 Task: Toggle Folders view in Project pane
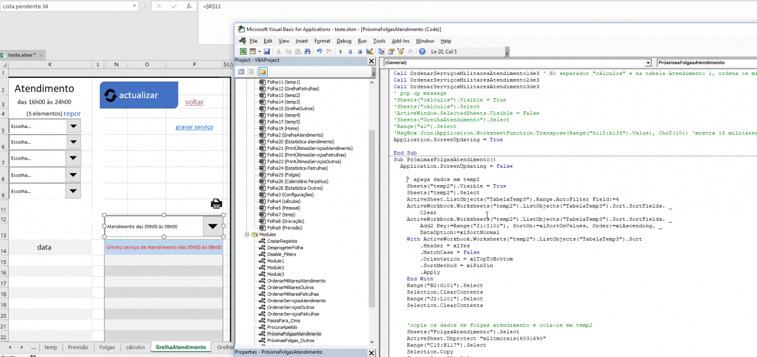pos(262,71)
